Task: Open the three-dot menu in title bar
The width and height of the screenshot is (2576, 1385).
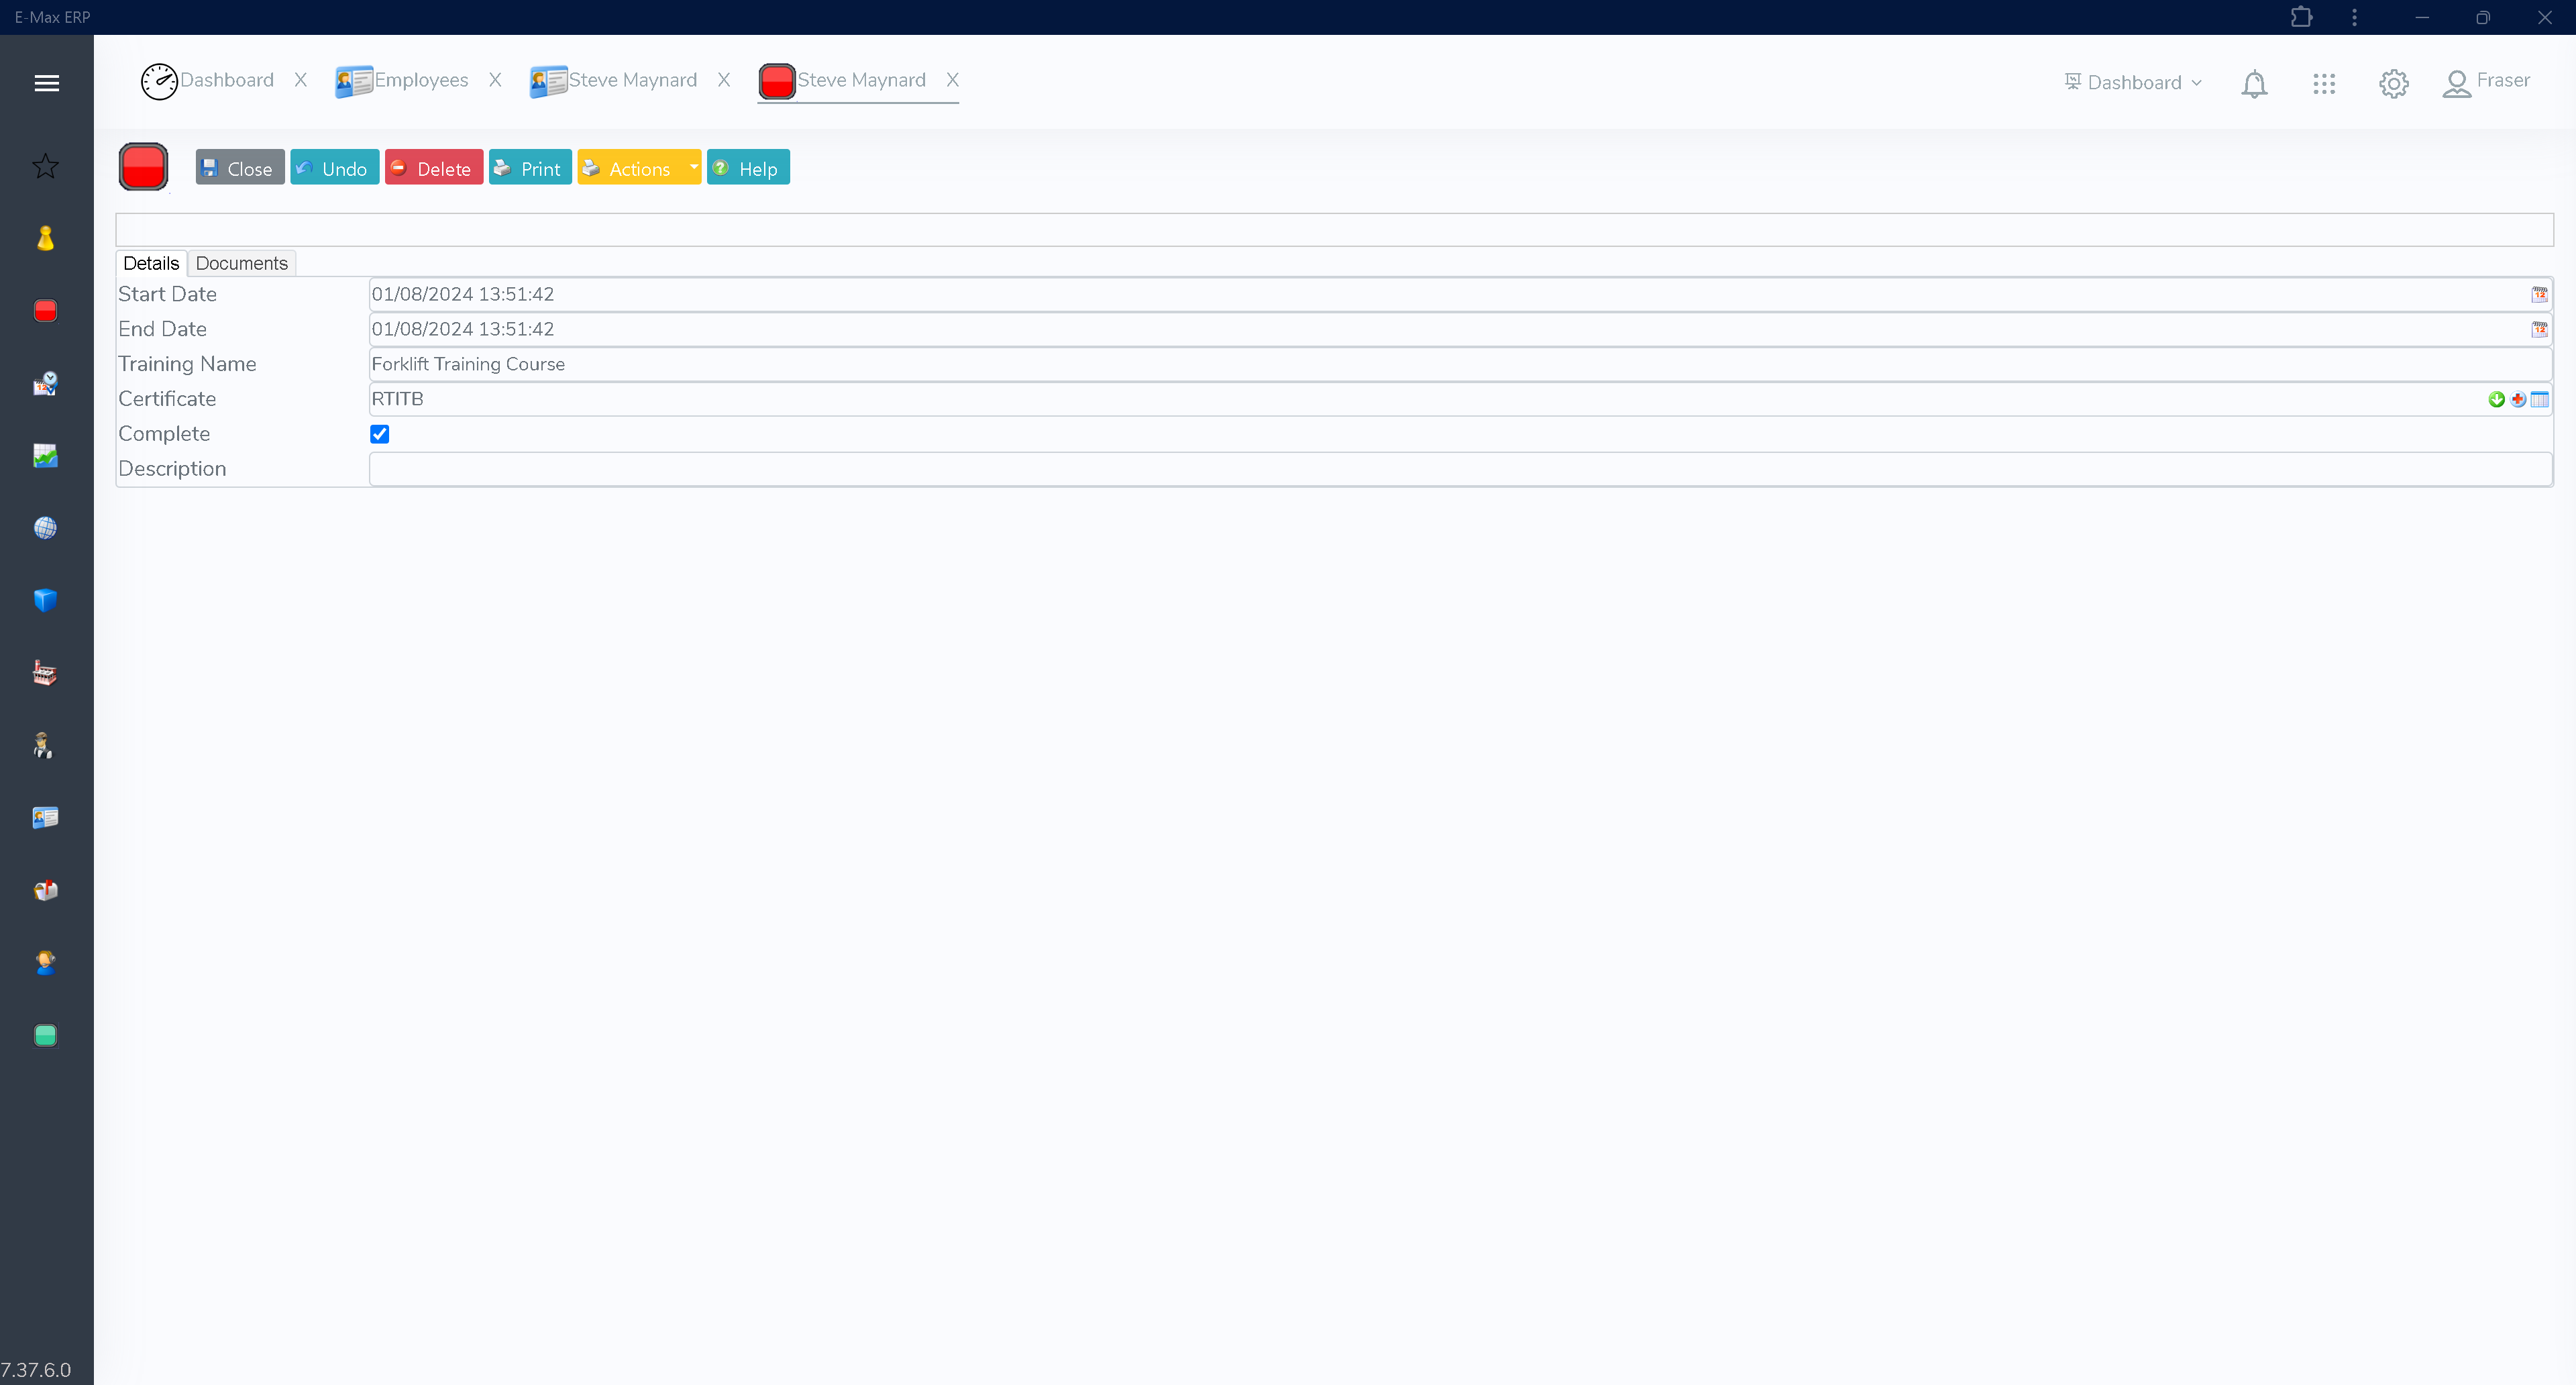Action: click(2354, 17)
